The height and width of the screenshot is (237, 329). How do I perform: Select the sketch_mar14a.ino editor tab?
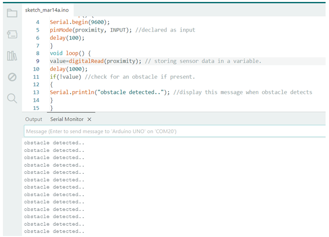(46, 10)
